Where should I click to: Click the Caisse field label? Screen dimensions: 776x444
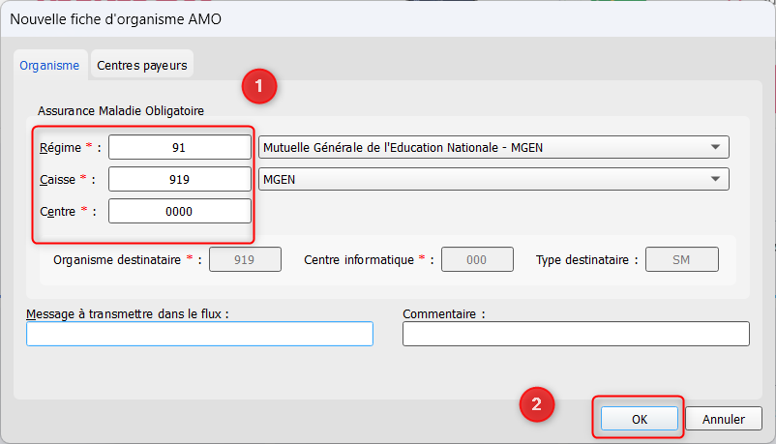(60, 179)
